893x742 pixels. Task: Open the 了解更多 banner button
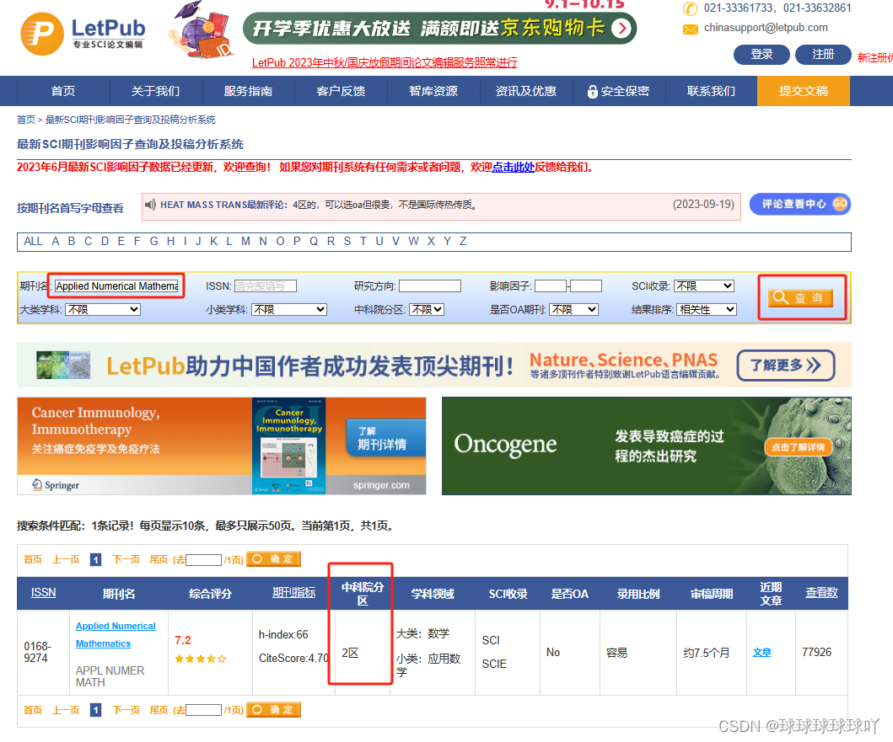(785, 365)
